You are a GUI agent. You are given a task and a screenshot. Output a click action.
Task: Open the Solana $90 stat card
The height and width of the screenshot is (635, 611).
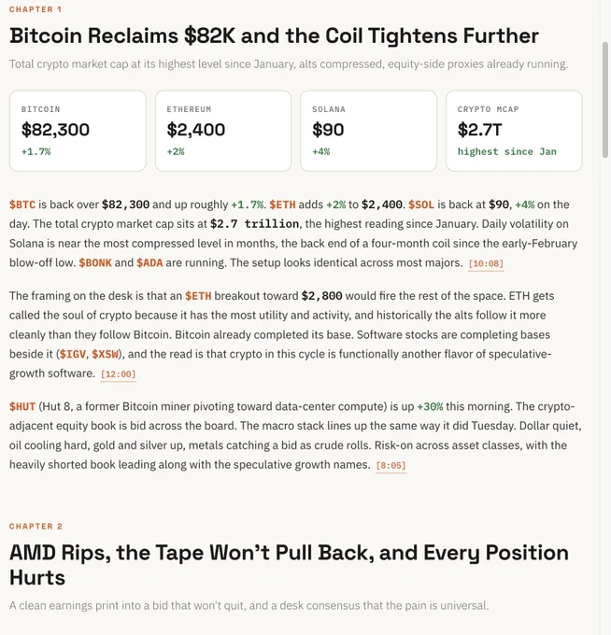pyautogui.click(x=369, y=131)
